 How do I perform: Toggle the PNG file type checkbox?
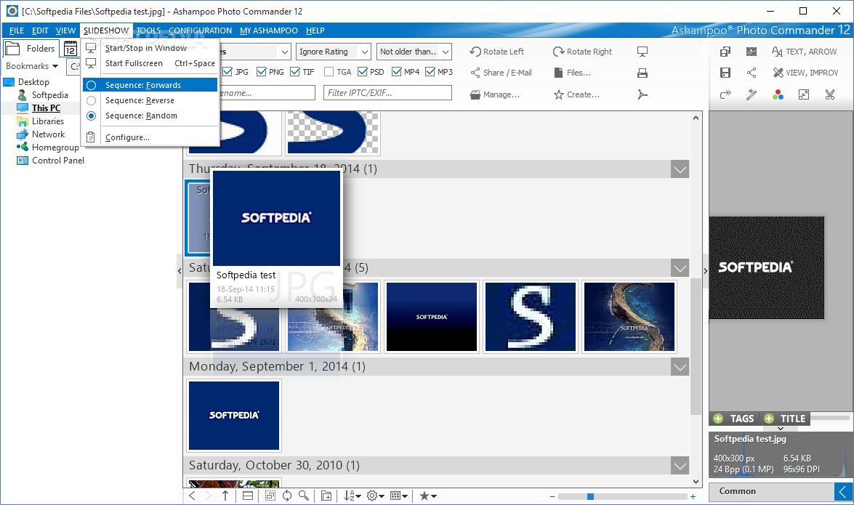262,72
